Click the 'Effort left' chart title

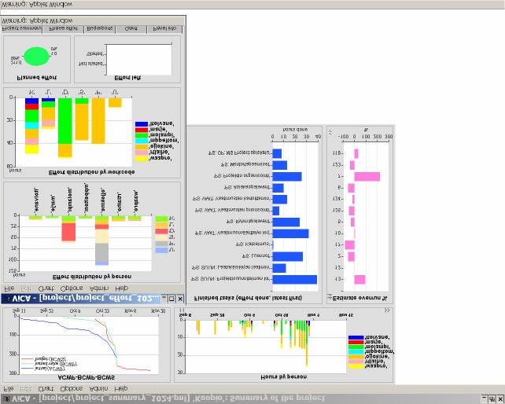tap(128, 78)
